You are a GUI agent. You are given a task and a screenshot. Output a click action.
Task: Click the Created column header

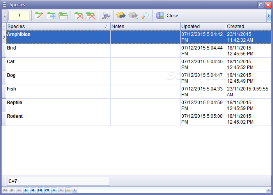pyautogui.click(x=248, y=27)
